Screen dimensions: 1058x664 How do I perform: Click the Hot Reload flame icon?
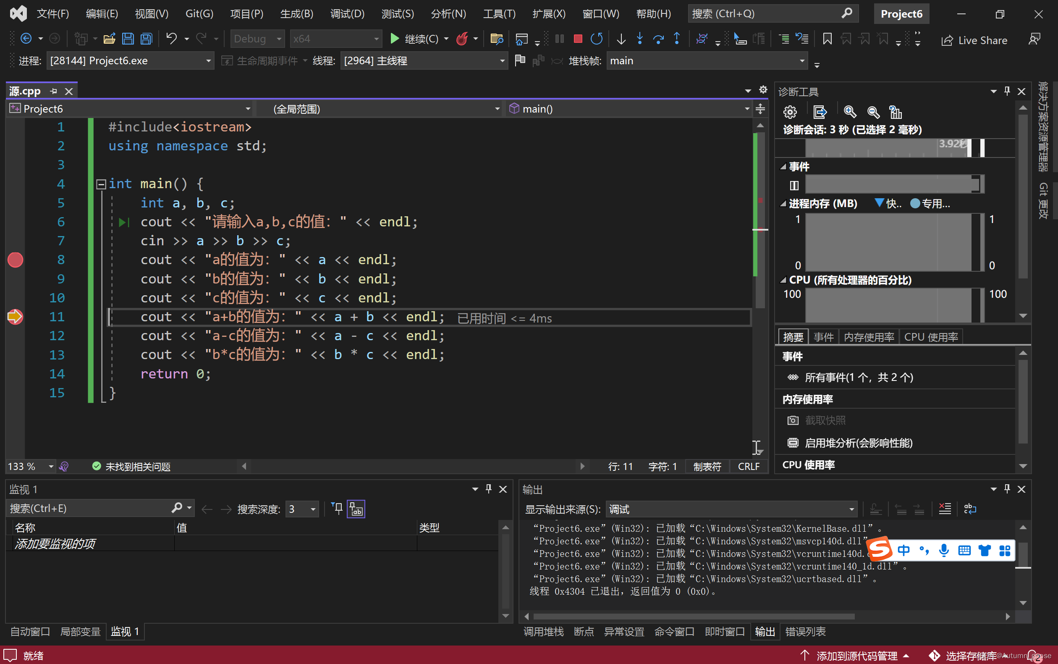pyautogui.click(x=462, y=39)
